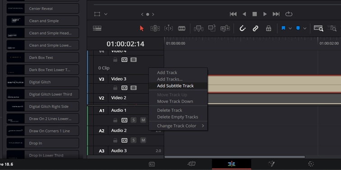The height and width of the screenshot is (170, 341).
Task: Click the detail zoom icon
Action: tap(332, 28)
